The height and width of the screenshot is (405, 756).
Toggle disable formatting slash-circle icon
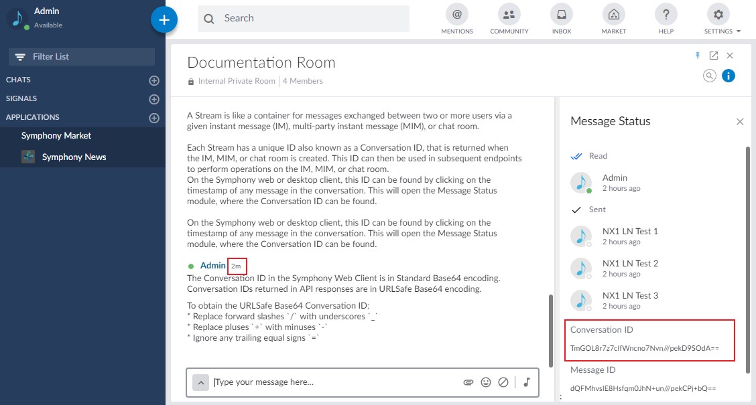[x=503, y=382]
